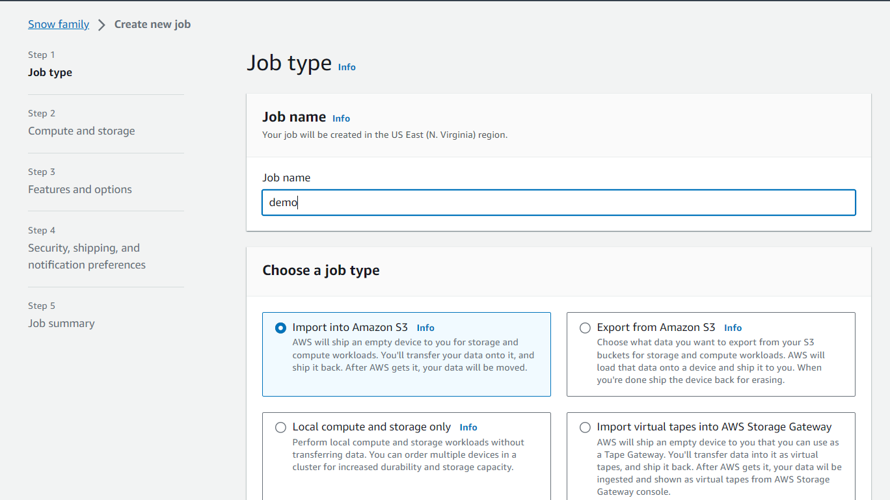The image size is (890, 500).
Task: Open Info link next to Job type heading
Action: [347, 67]
